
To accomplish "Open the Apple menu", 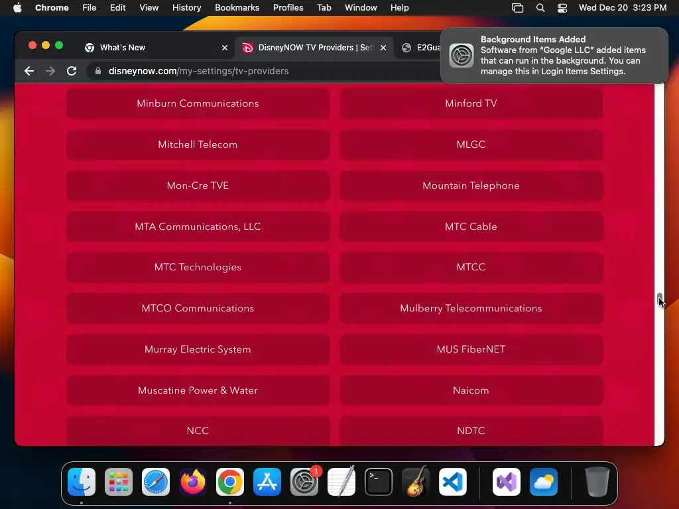I will pos(17,8).
